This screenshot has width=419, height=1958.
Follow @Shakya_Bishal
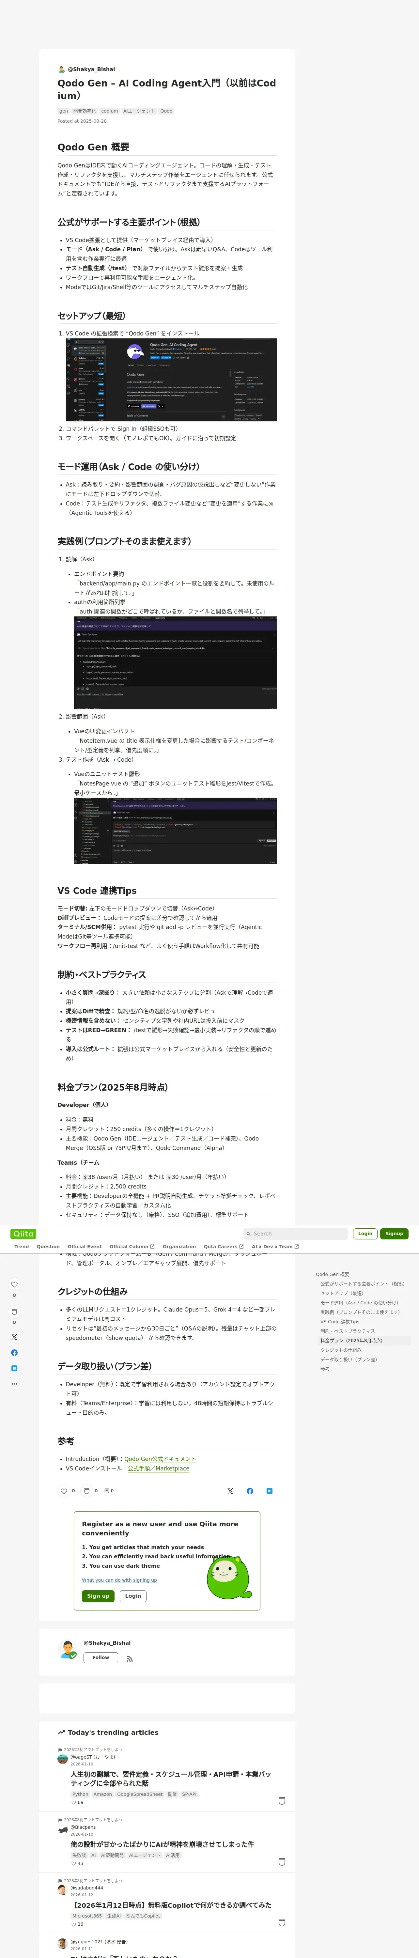point(101,1658)
